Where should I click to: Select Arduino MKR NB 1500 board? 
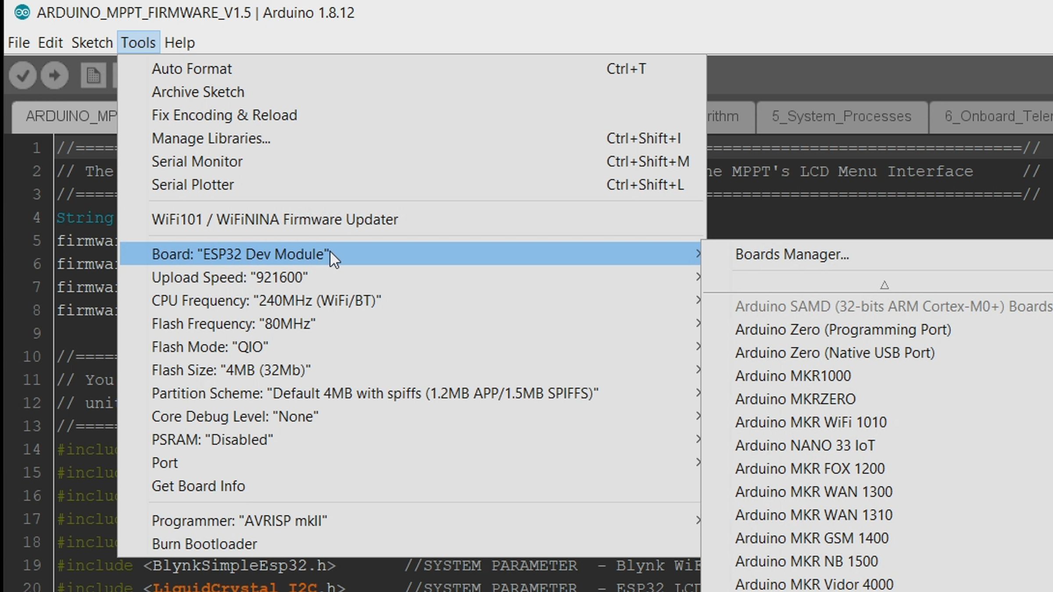pyautogui.click(x=878, y=562)
